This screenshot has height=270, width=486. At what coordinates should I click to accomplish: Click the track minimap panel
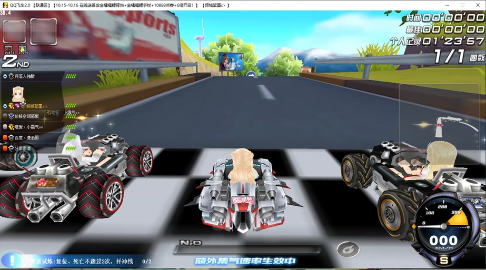click(x=440, y=123)
